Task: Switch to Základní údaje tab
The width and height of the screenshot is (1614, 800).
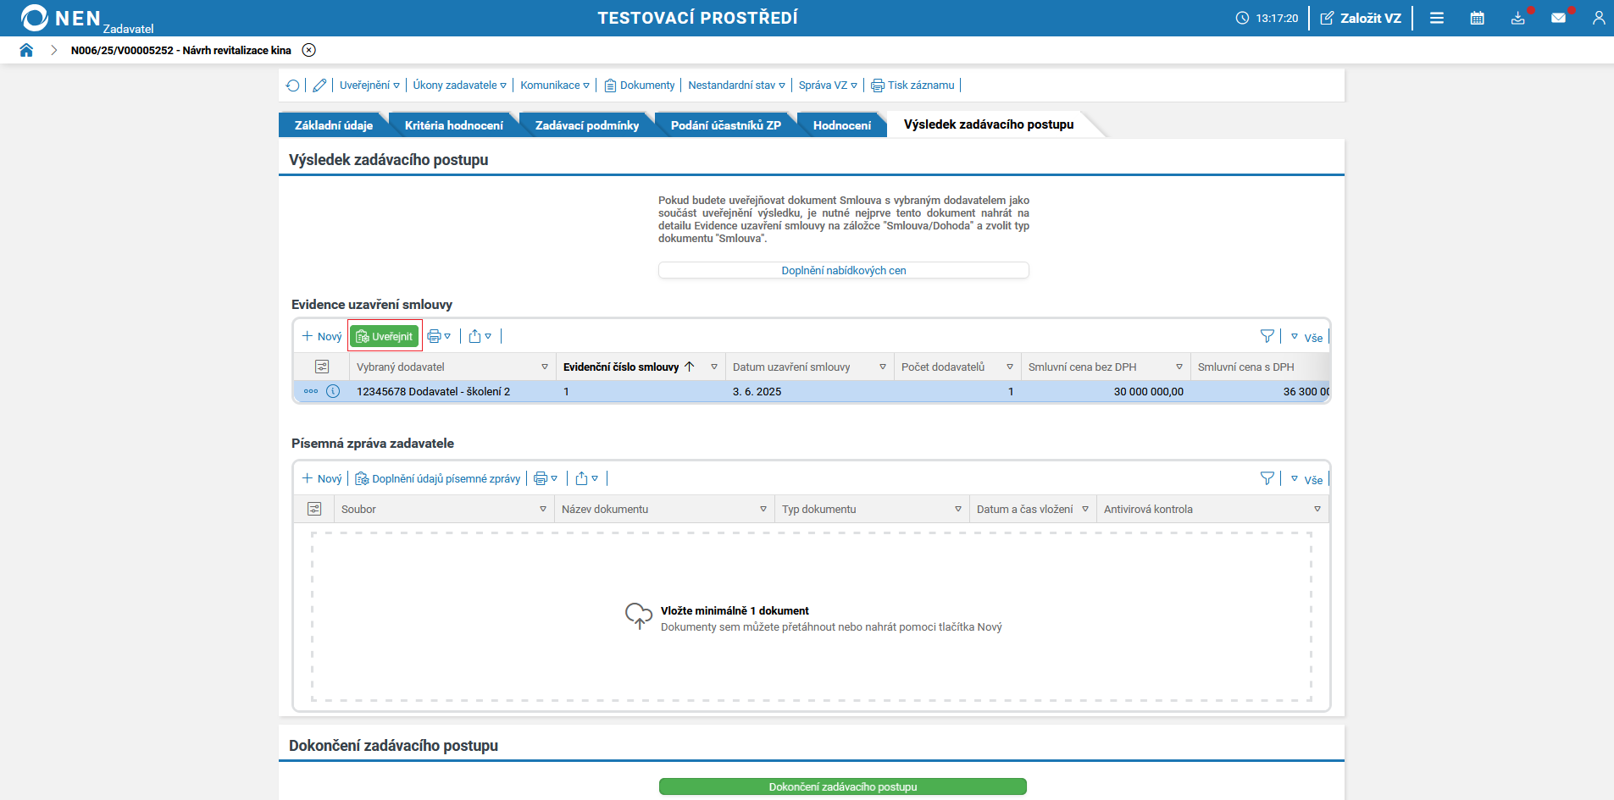Action: point(334,125)
